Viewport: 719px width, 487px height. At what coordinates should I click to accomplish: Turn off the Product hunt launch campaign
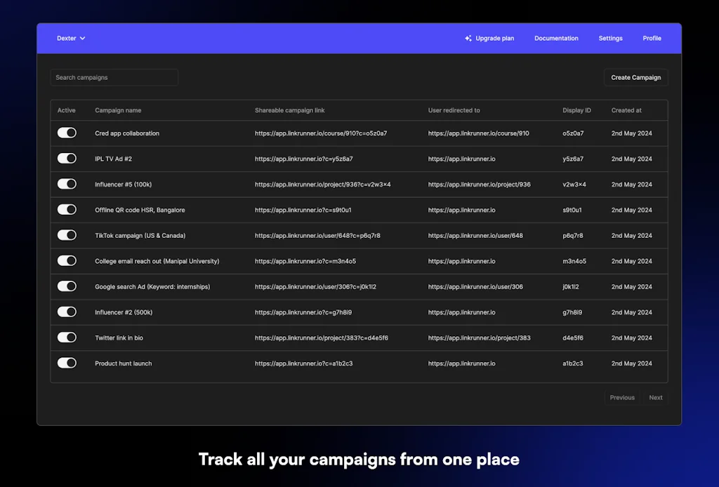coord(67,363)
